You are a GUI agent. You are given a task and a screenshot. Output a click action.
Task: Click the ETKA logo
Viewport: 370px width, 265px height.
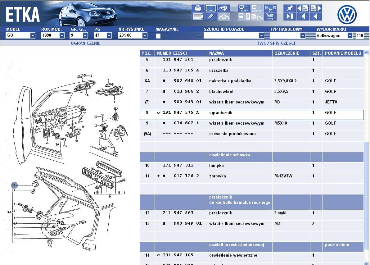pos(22,15)
